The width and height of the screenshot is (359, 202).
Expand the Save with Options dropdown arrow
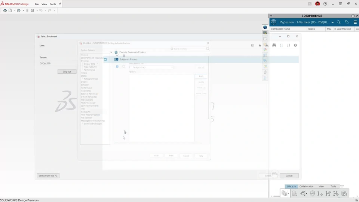(x=288, y=193)
